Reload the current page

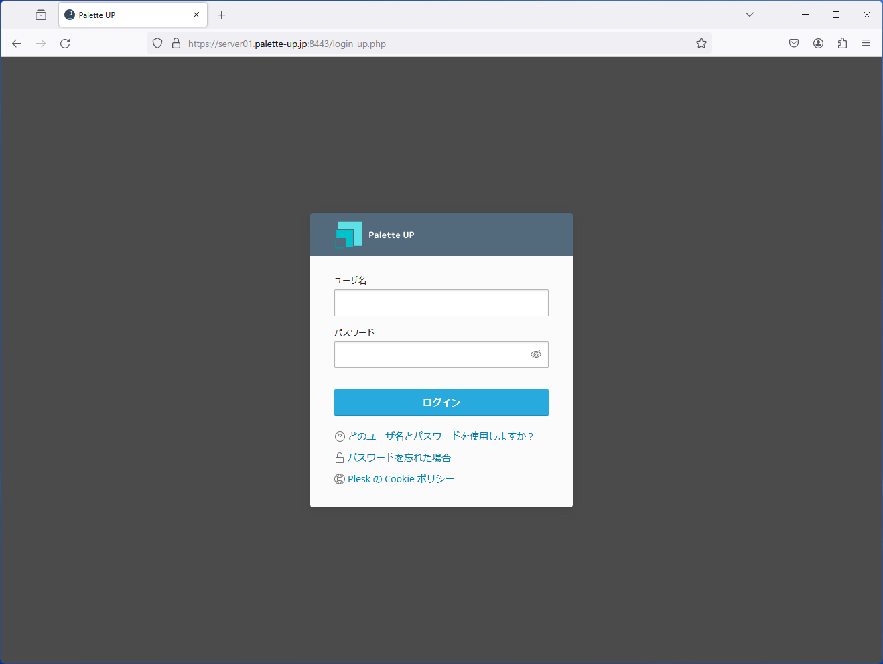coord(65,44)
